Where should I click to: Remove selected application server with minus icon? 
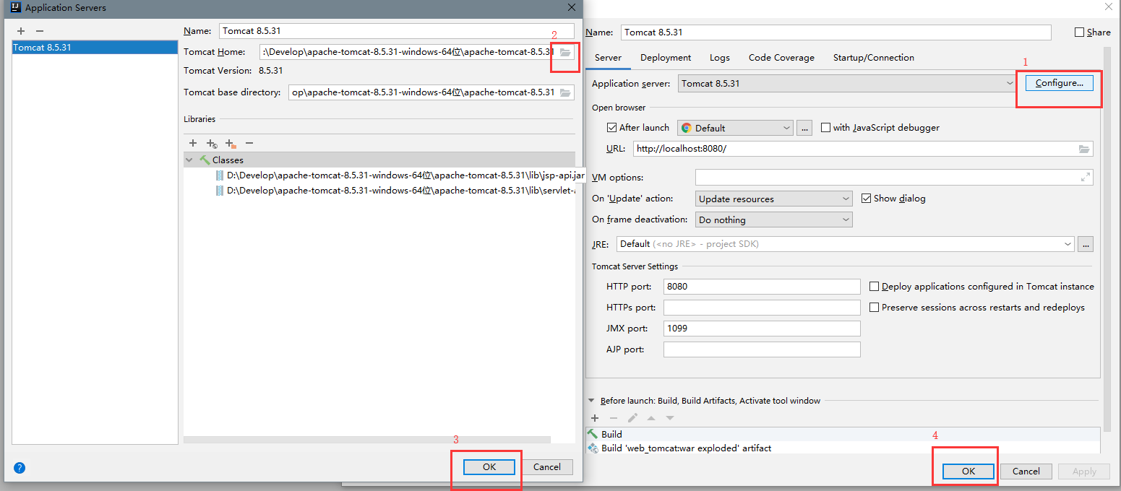[40, 31]
